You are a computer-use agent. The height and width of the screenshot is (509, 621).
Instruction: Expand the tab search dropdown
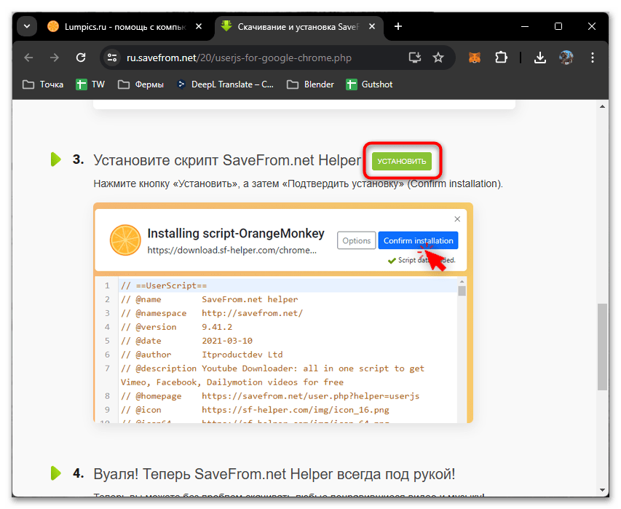coord(27,27)
